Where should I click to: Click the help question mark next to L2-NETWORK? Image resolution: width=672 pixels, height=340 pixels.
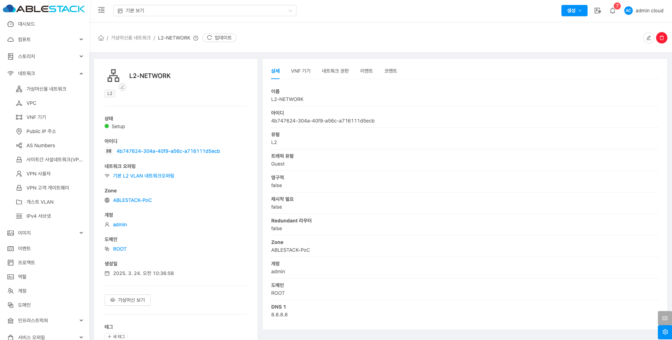(x=196, y=38)
